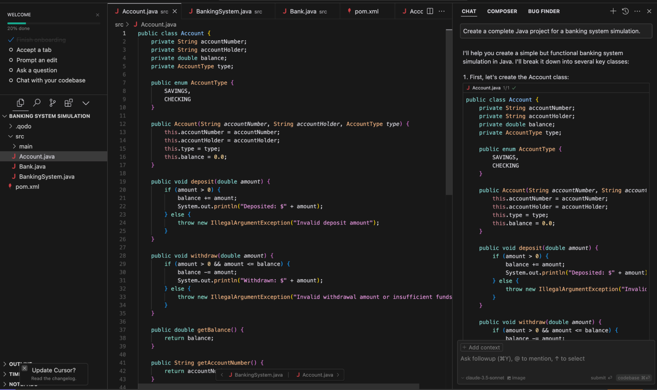Click Add context button
Screen dimensions: 657x390
click(x=481, y=347)
